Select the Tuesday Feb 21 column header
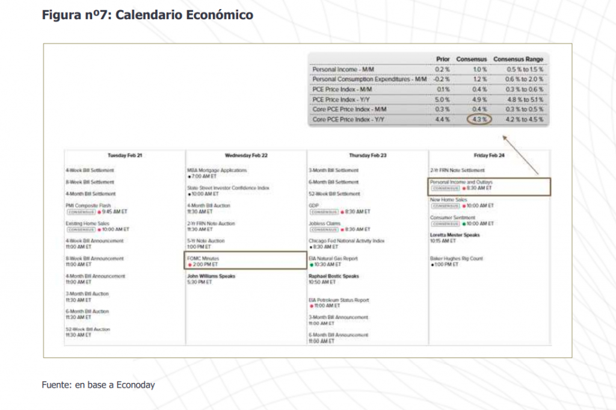The height and width of the screenshot is (410, 616). click(x=125, y=155)
